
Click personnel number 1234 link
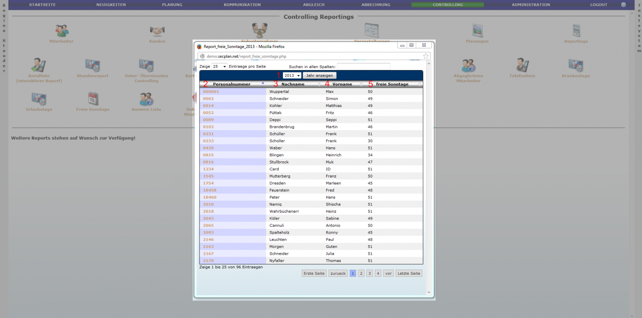[x=208, y=169]
